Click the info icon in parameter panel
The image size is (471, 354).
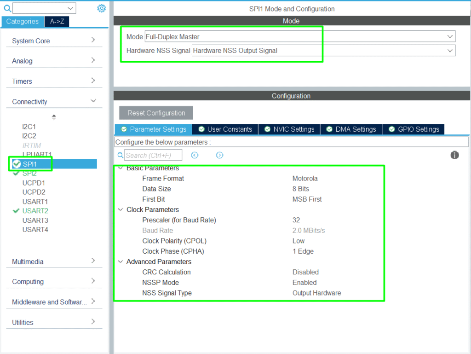tap(454, 155)
